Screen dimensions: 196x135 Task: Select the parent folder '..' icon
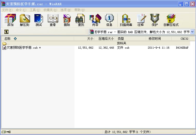click(4, 43)
